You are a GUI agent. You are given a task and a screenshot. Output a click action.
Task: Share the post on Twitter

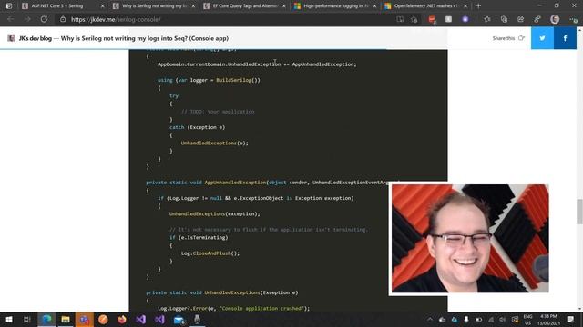(x=542, y=38)
